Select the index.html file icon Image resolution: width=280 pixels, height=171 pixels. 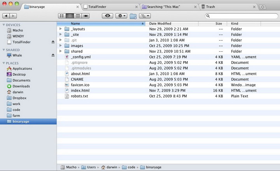click(67, 90)
